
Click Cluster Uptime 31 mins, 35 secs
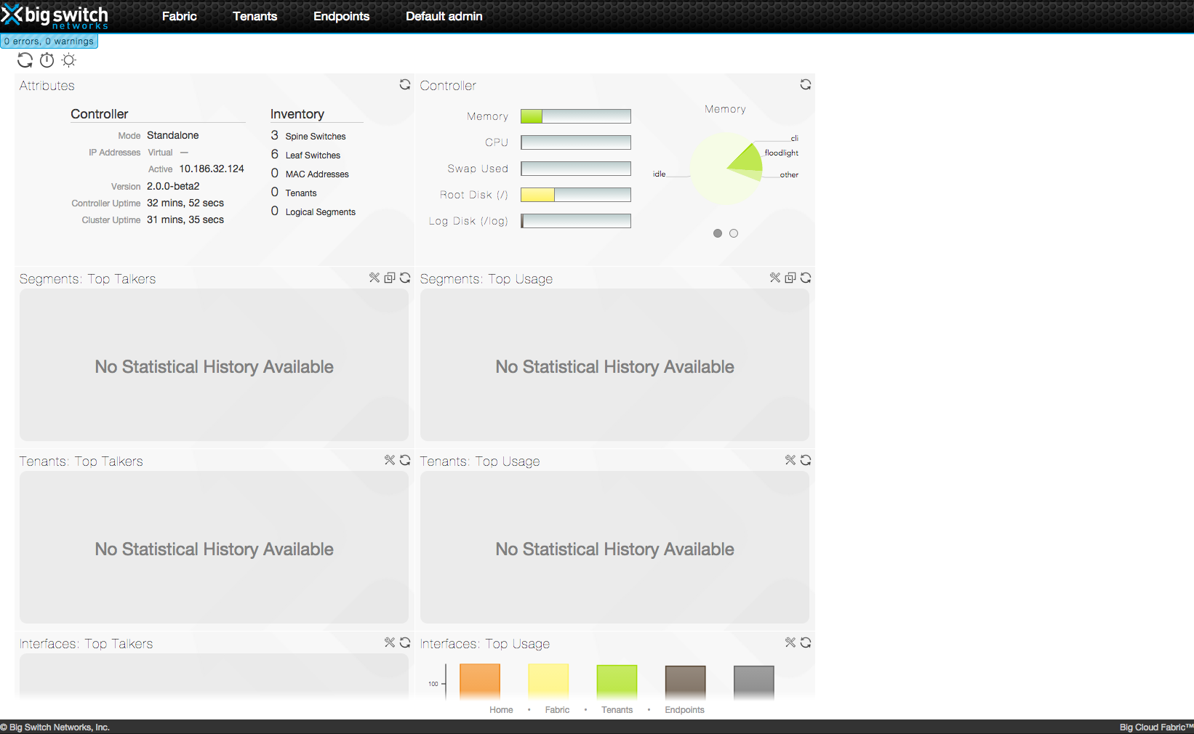185,219
